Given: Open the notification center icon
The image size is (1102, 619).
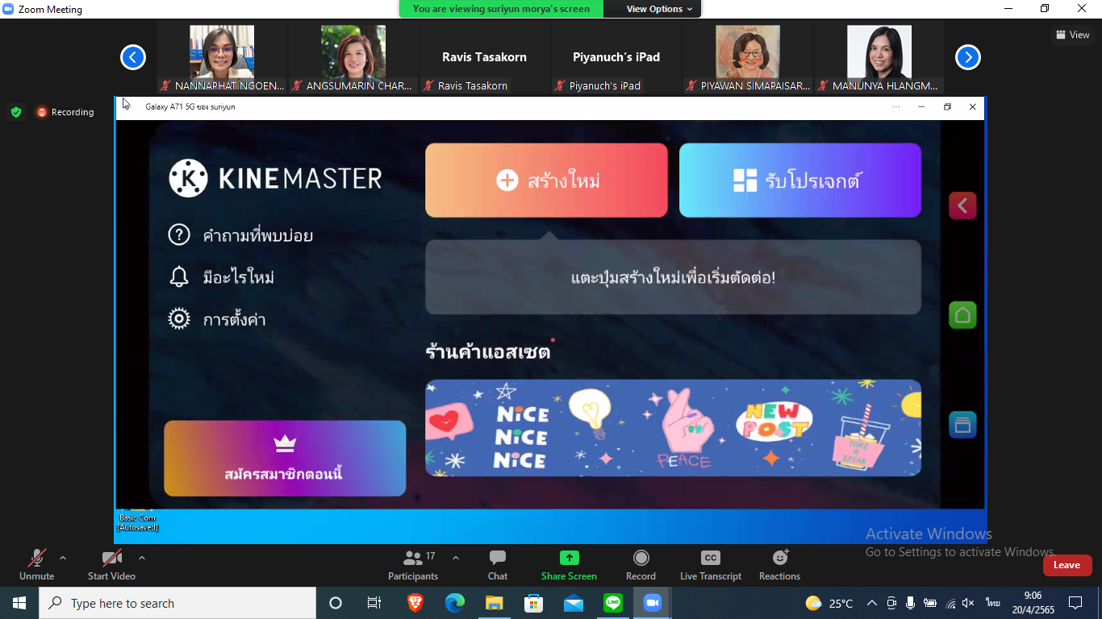Looking at the screenshot, I should (1075, 603).
